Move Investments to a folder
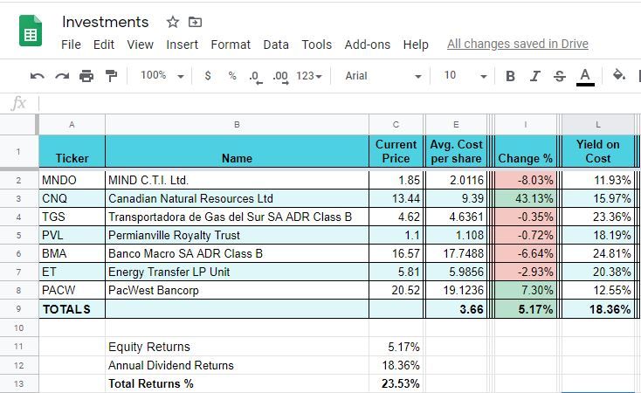Image resolution: width=641 pixels, height=393 pixels. tap(195, 22)
